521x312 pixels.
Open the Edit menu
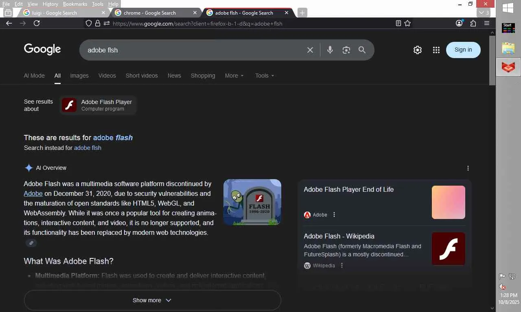pyautogui.click(x=19, y=4)
